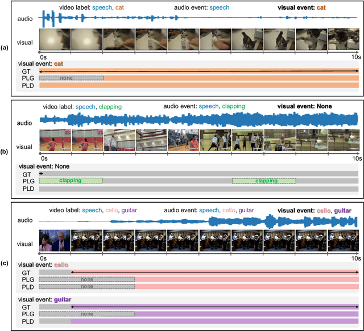The width and height of the screenshot is (364, 331).
Task: Select the first green clapping segment
Action: [x=71, y=181]
